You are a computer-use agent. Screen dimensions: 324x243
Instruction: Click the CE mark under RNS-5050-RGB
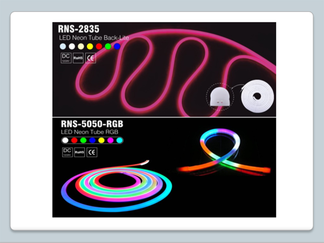(92, 152)
